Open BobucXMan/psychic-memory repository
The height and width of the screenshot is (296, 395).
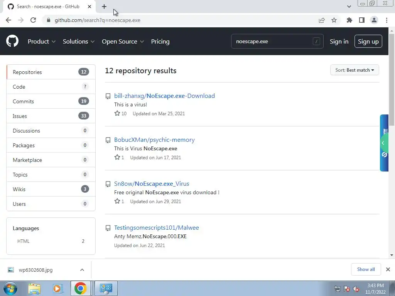[154, 140]
